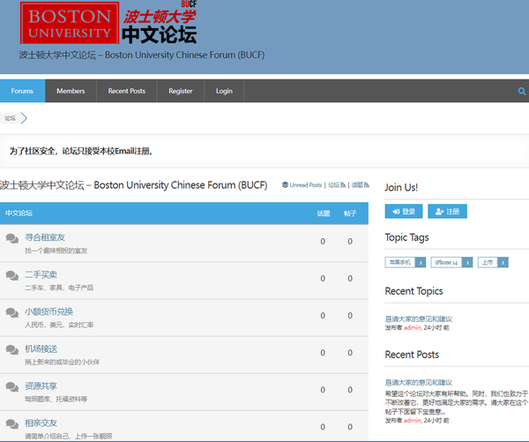
Task: Click the Unread Posts stack icon
Action: [285, 185]
